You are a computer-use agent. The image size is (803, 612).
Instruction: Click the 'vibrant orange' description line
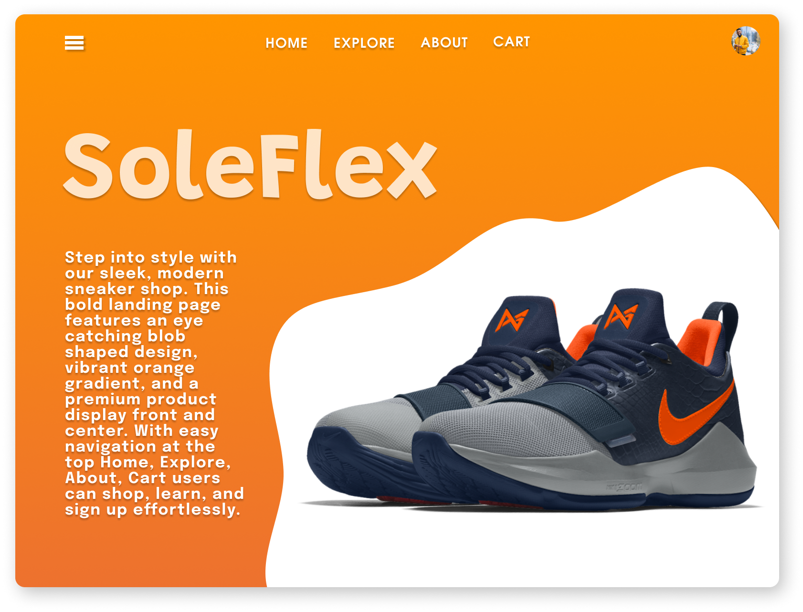pos(130,368)
